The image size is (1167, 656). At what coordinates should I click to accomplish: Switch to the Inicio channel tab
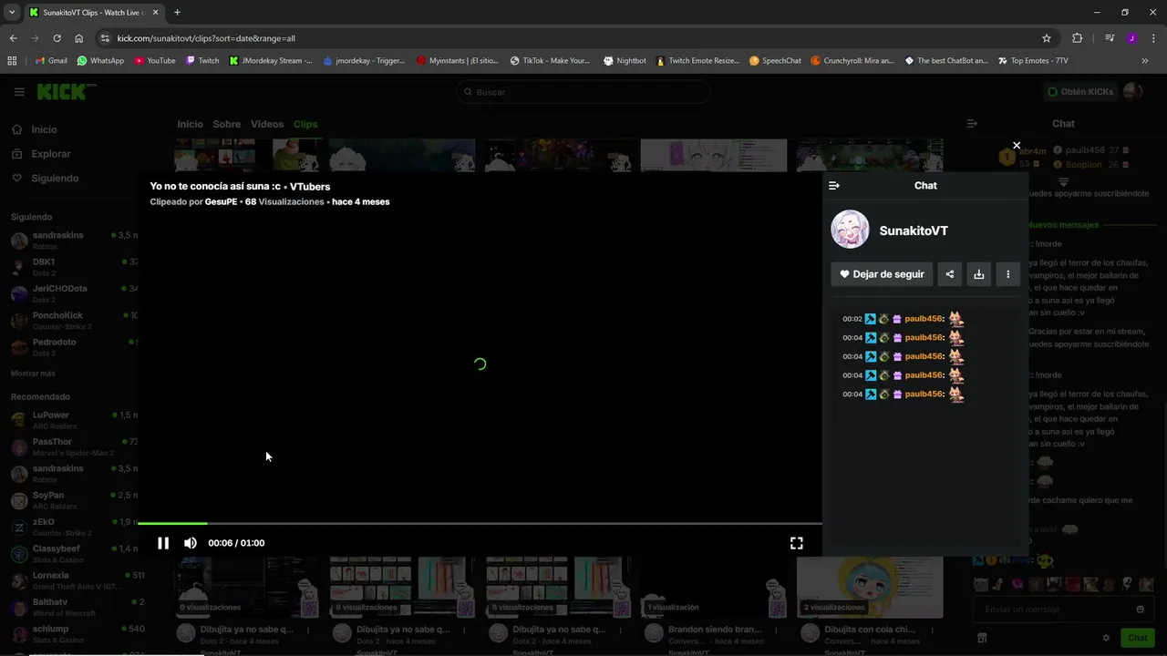point(190,124)
